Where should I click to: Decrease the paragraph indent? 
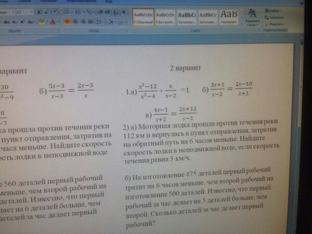pyautogui.click(x=100, y=12)
